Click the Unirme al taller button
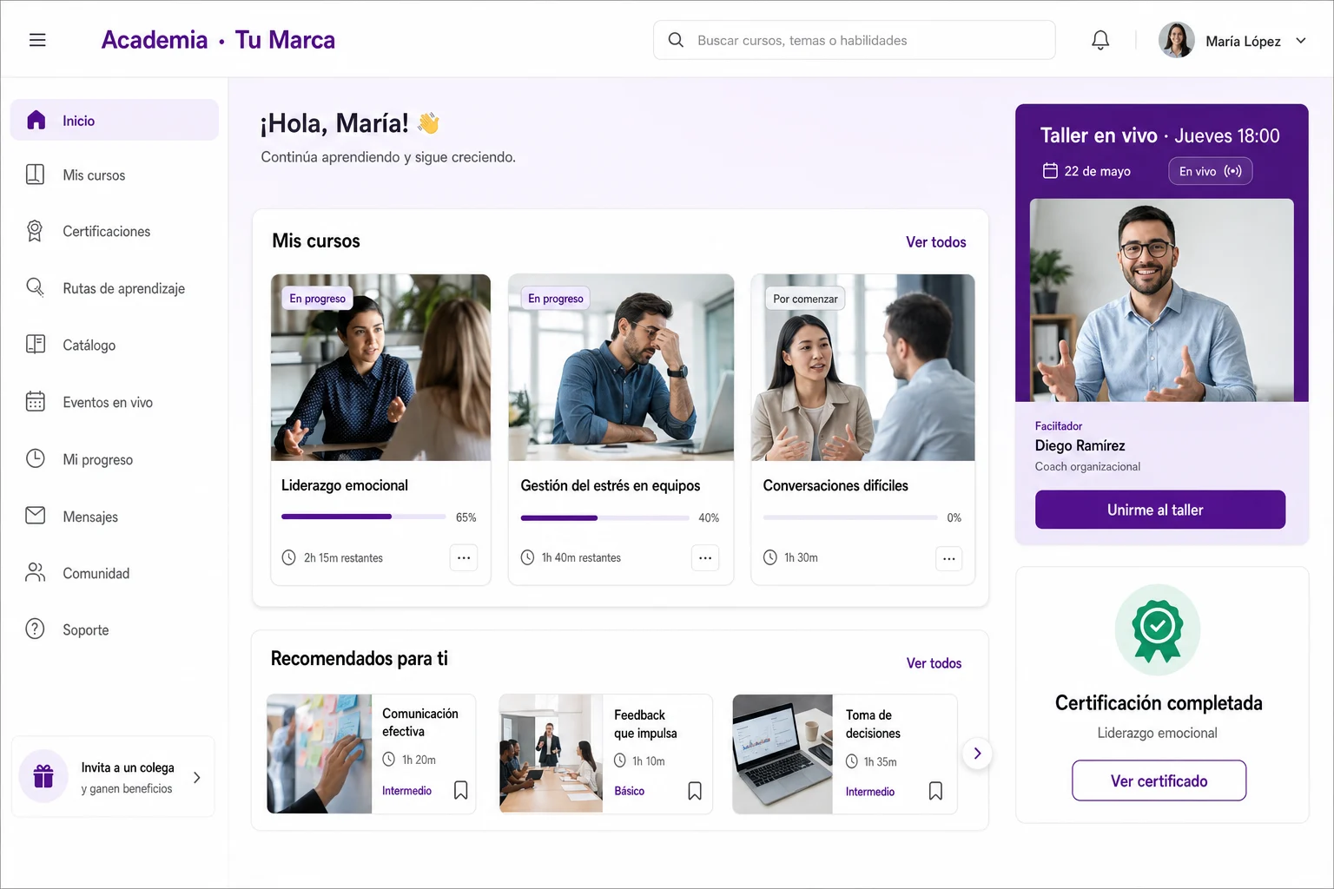The height and width of the screenshot is (889, 1334). point(1160,510)
